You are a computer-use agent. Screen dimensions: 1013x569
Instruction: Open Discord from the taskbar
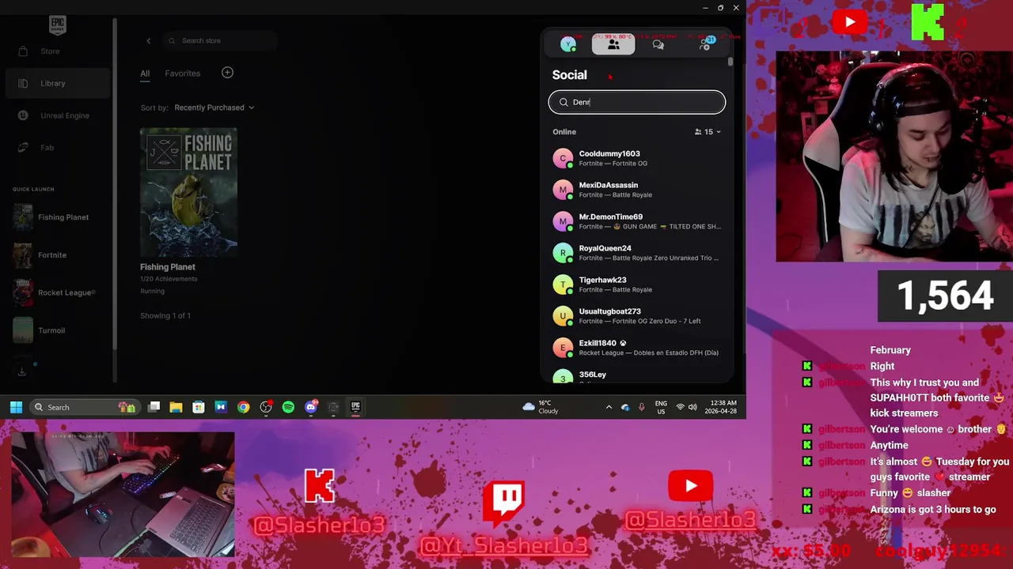tap(311, 407)
